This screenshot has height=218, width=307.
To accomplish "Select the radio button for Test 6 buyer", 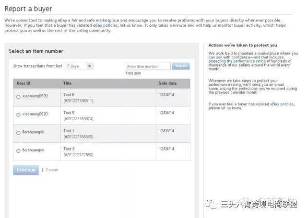I will 18,97.
